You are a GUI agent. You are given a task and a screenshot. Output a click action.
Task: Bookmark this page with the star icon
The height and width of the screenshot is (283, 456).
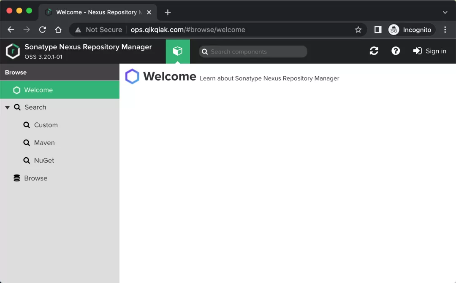358,30
